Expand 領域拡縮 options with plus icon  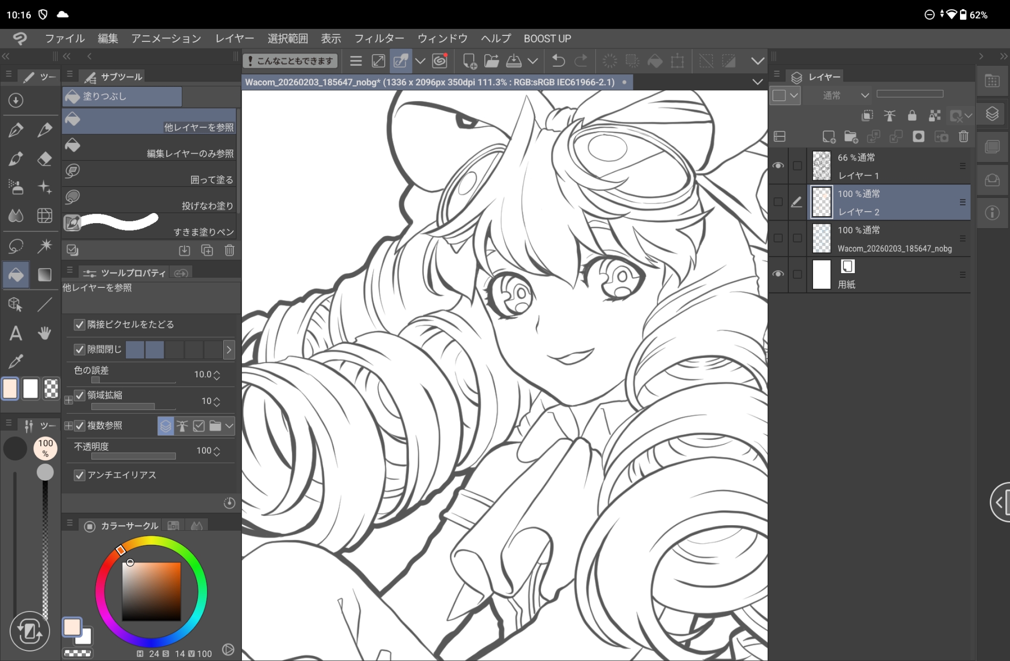tap(69, 400)
